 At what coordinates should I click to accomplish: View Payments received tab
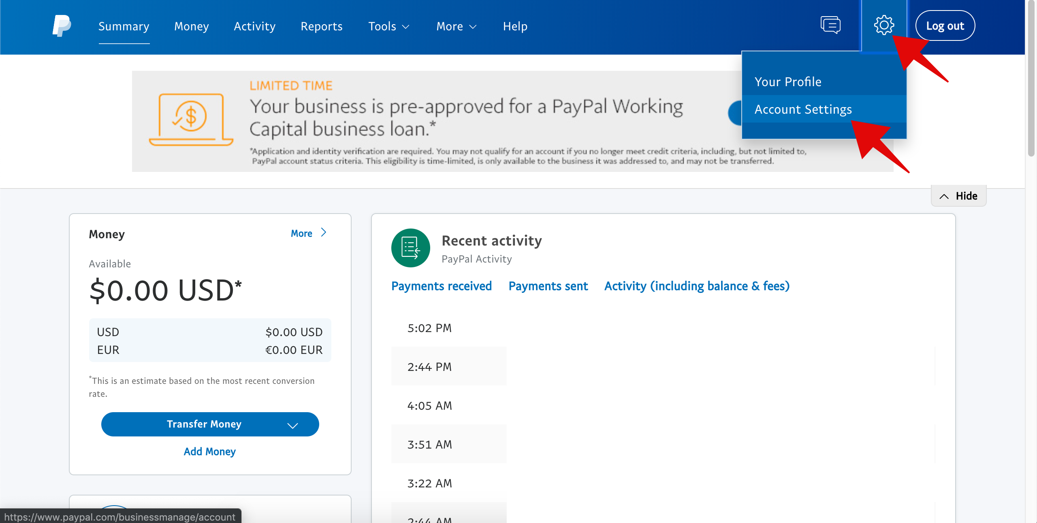point(442,286)
